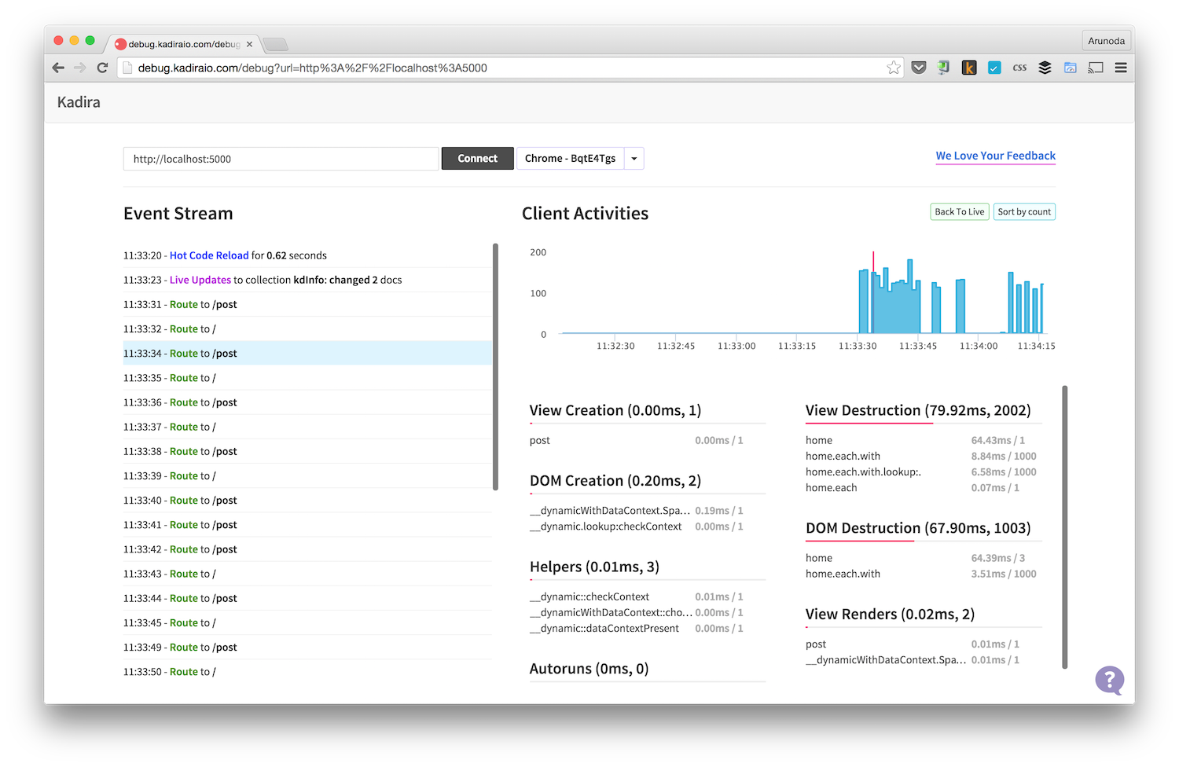
Task: Open the We Love Your Feedback link
Action: (x=995, y=156)
